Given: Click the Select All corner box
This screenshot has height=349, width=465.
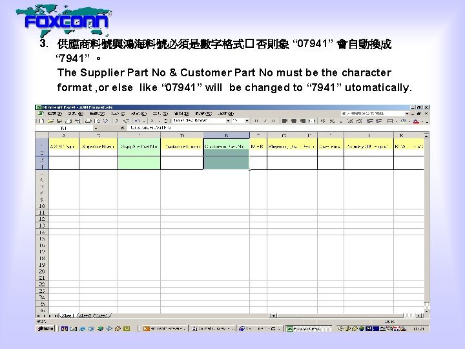Looking at the screenshot, I should click(x=42, y=135).
